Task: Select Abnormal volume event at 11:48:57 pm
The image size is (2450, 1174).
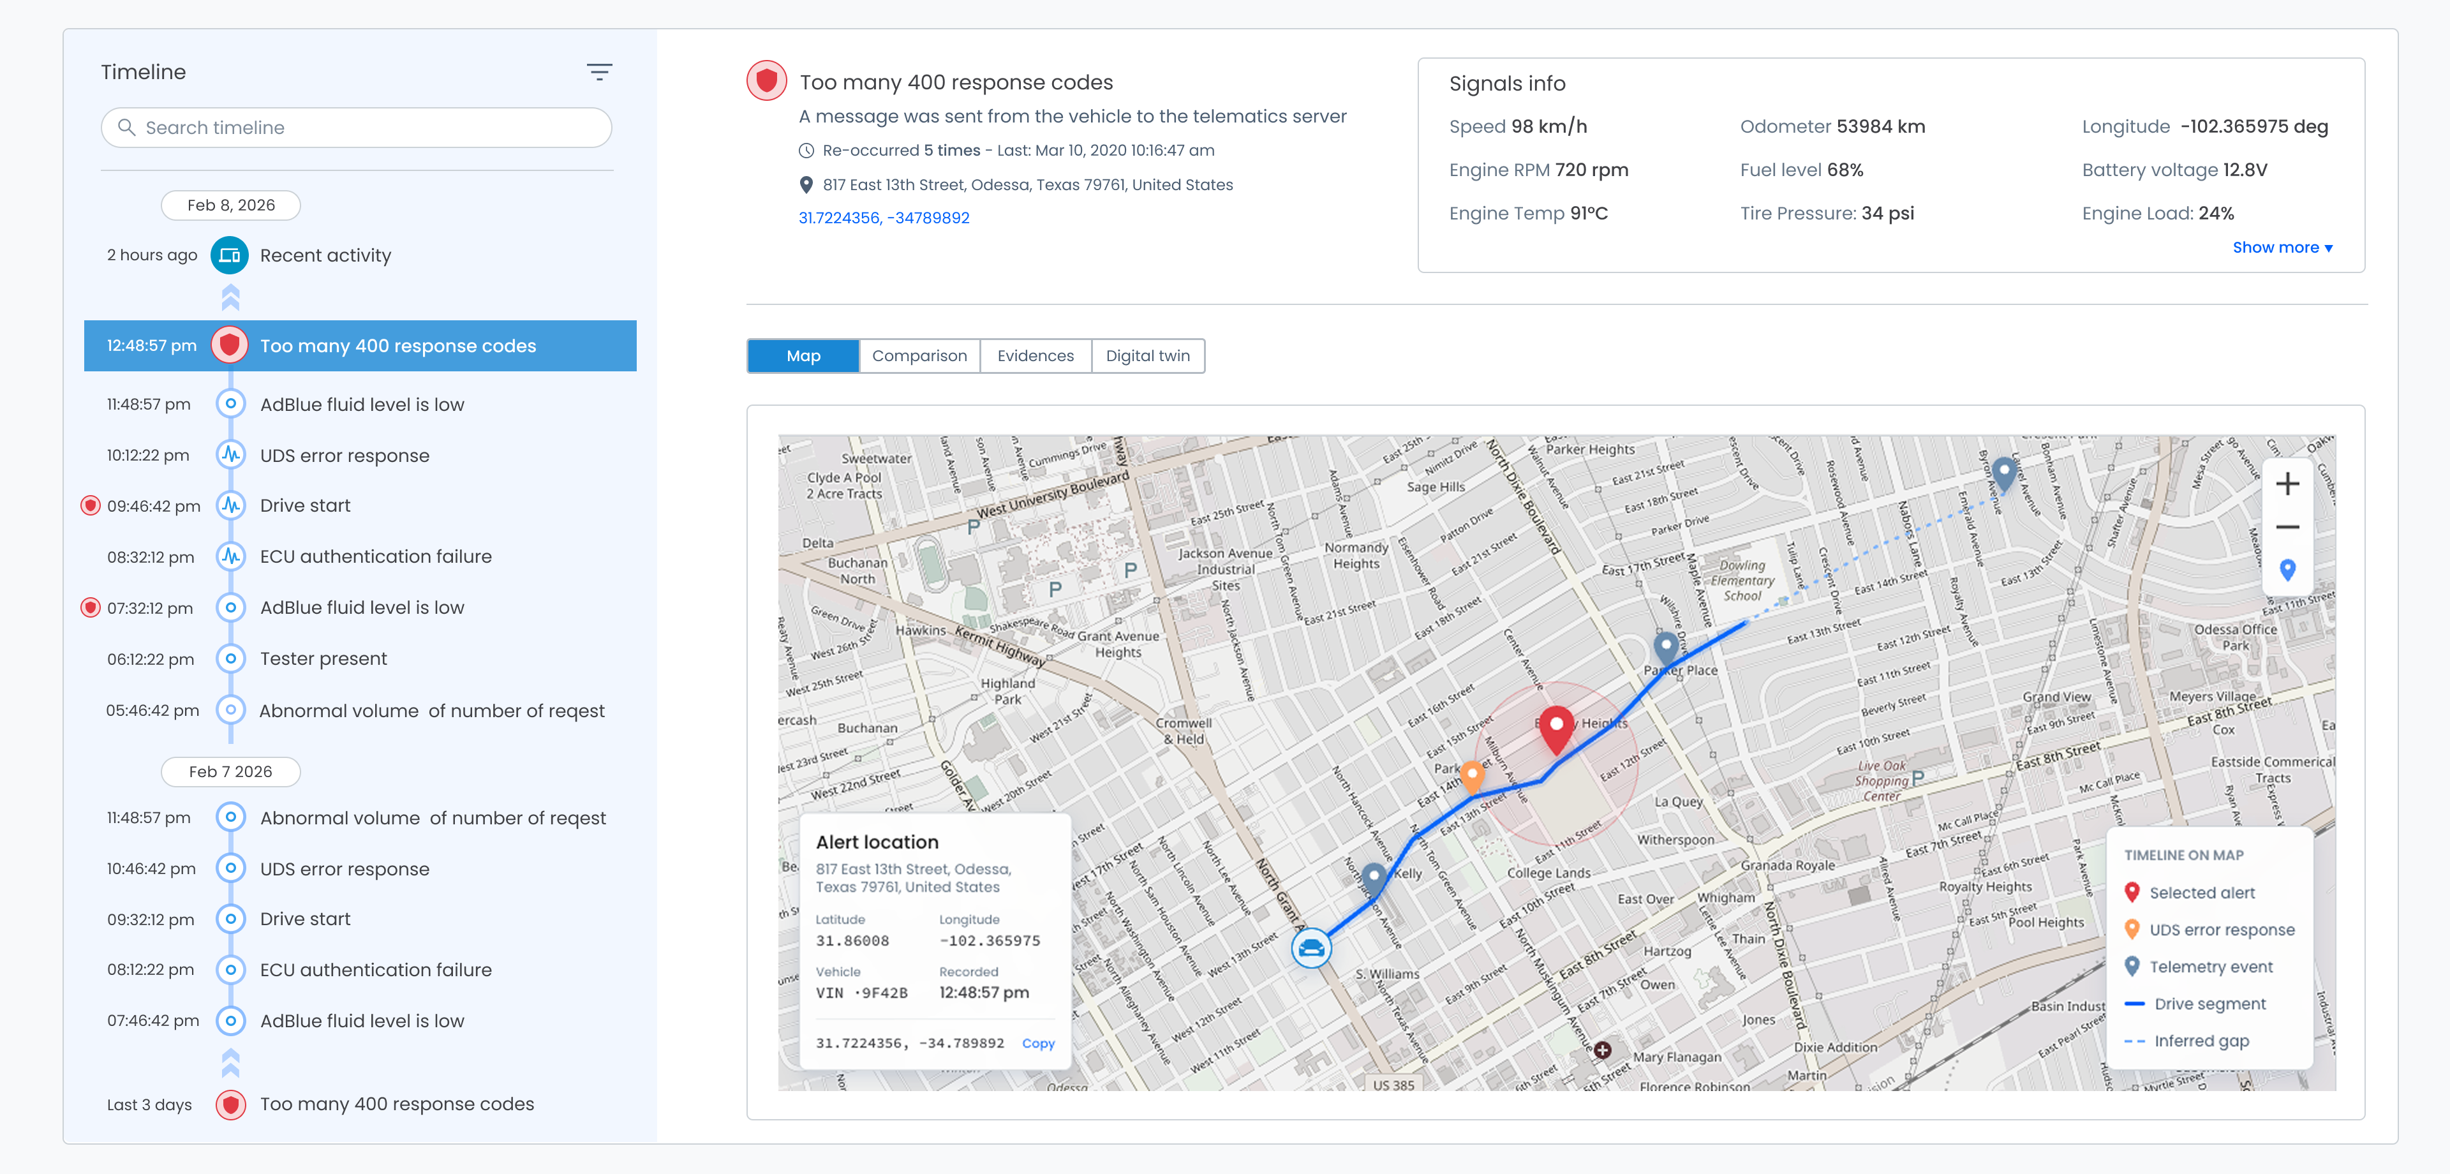Action: (x=359, y=818)
